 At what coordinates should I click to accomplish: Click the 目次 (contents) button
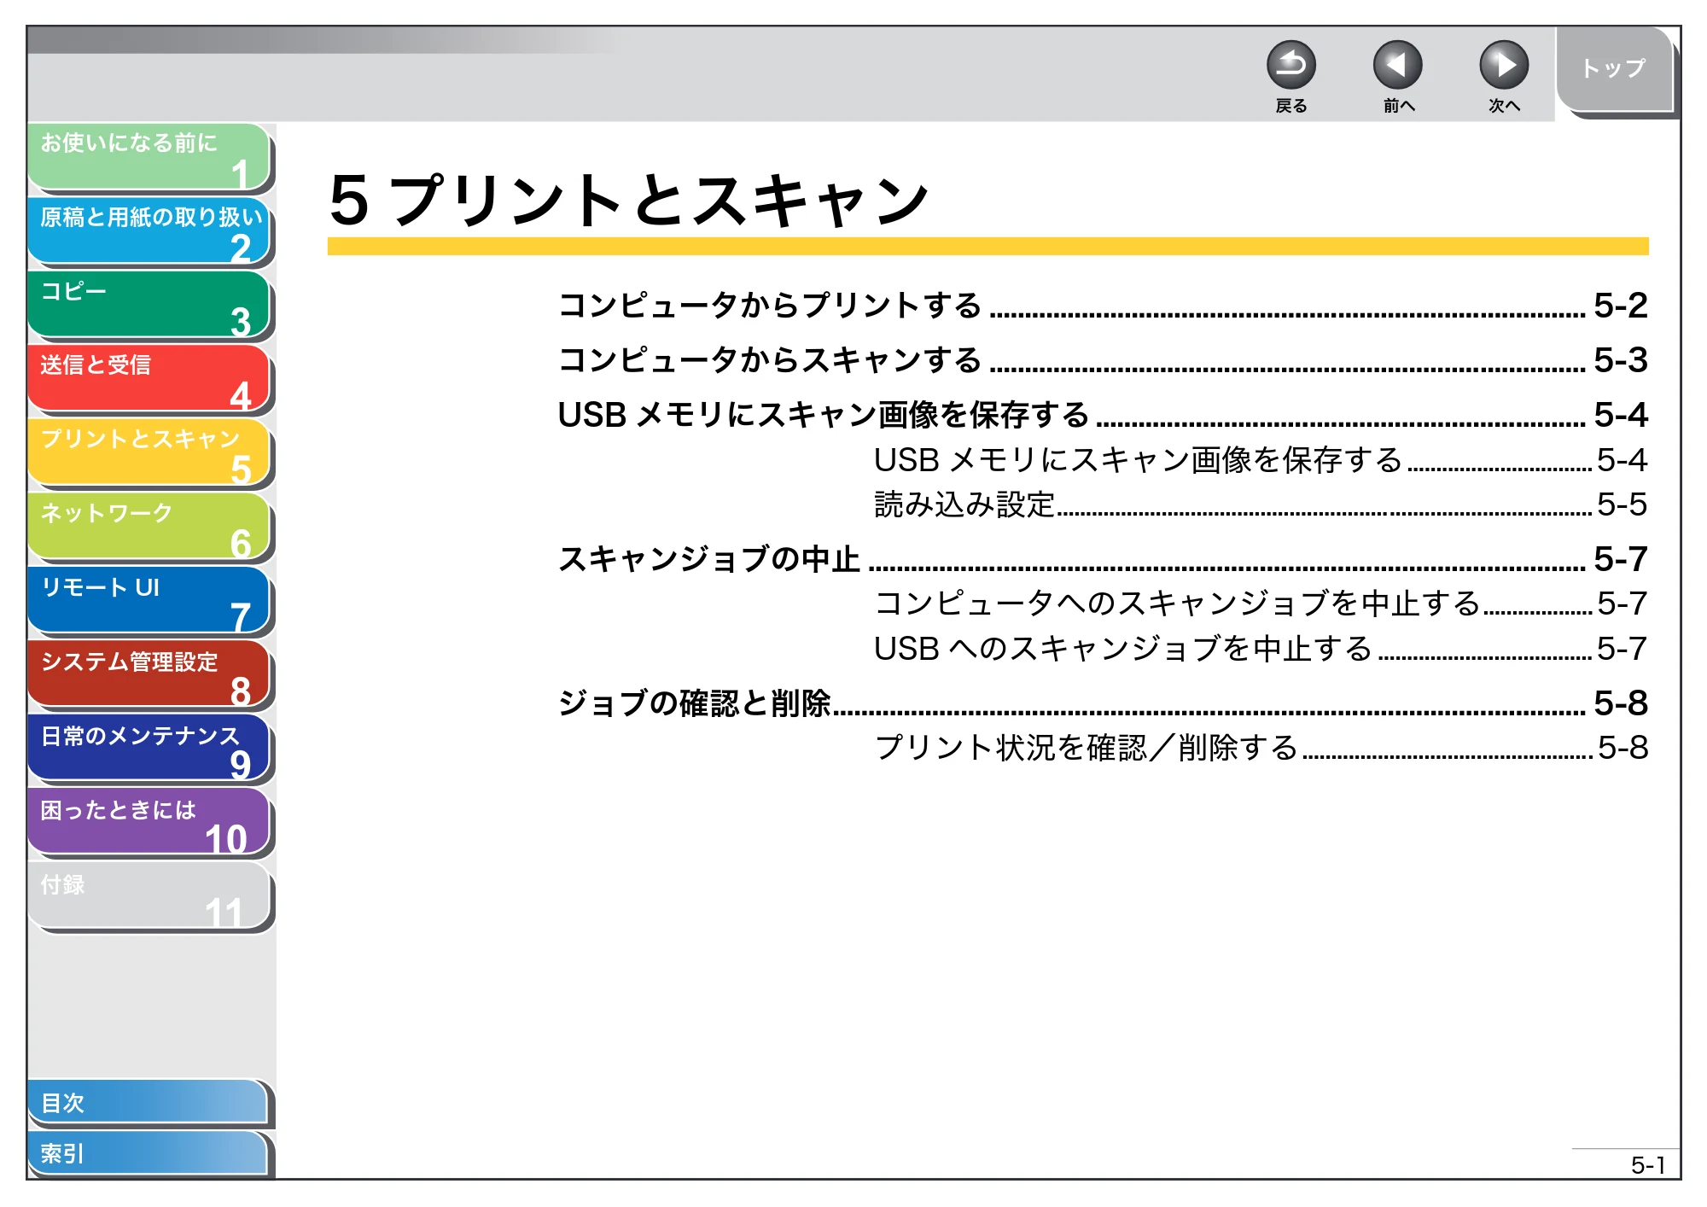click(x=149, y=1103)
